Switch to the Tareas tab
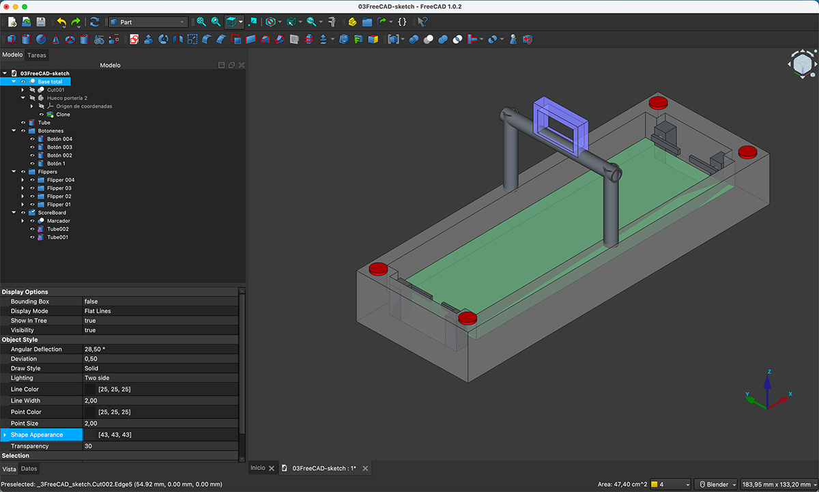The image size is (819, 492). (x=37, y=55)
